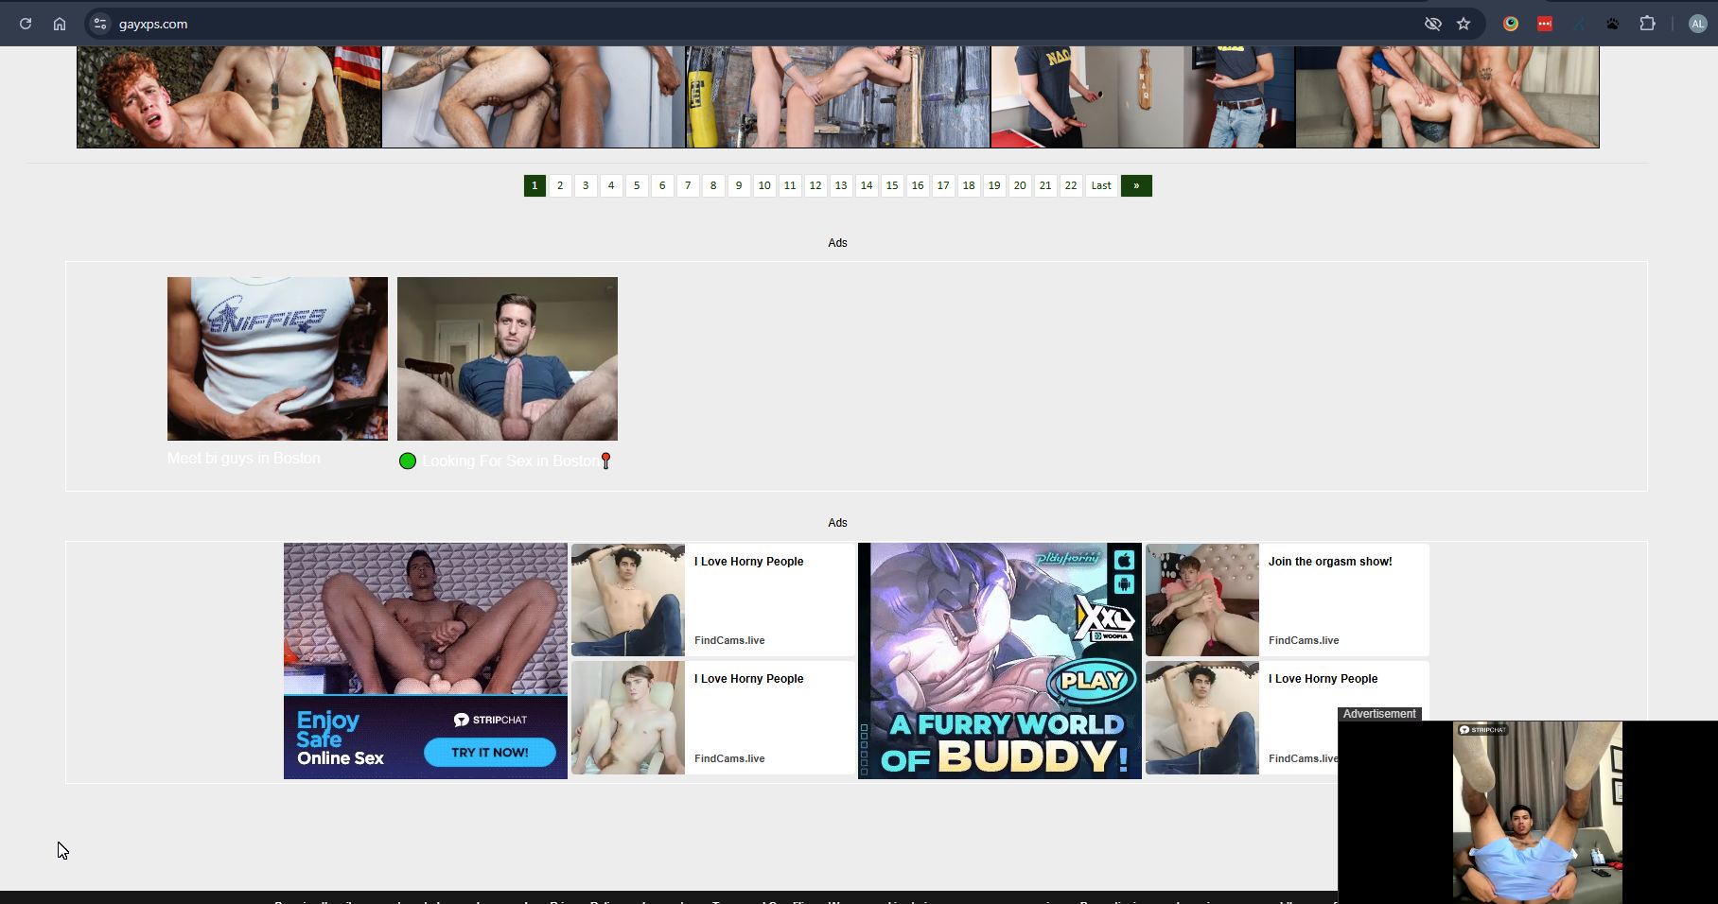Jump to page 5
The image size is (1718, 904).
(637, 185)
